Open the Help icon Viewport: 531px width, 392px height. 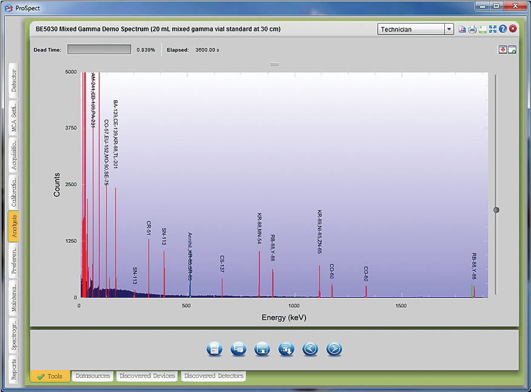(x=503, y=28)
